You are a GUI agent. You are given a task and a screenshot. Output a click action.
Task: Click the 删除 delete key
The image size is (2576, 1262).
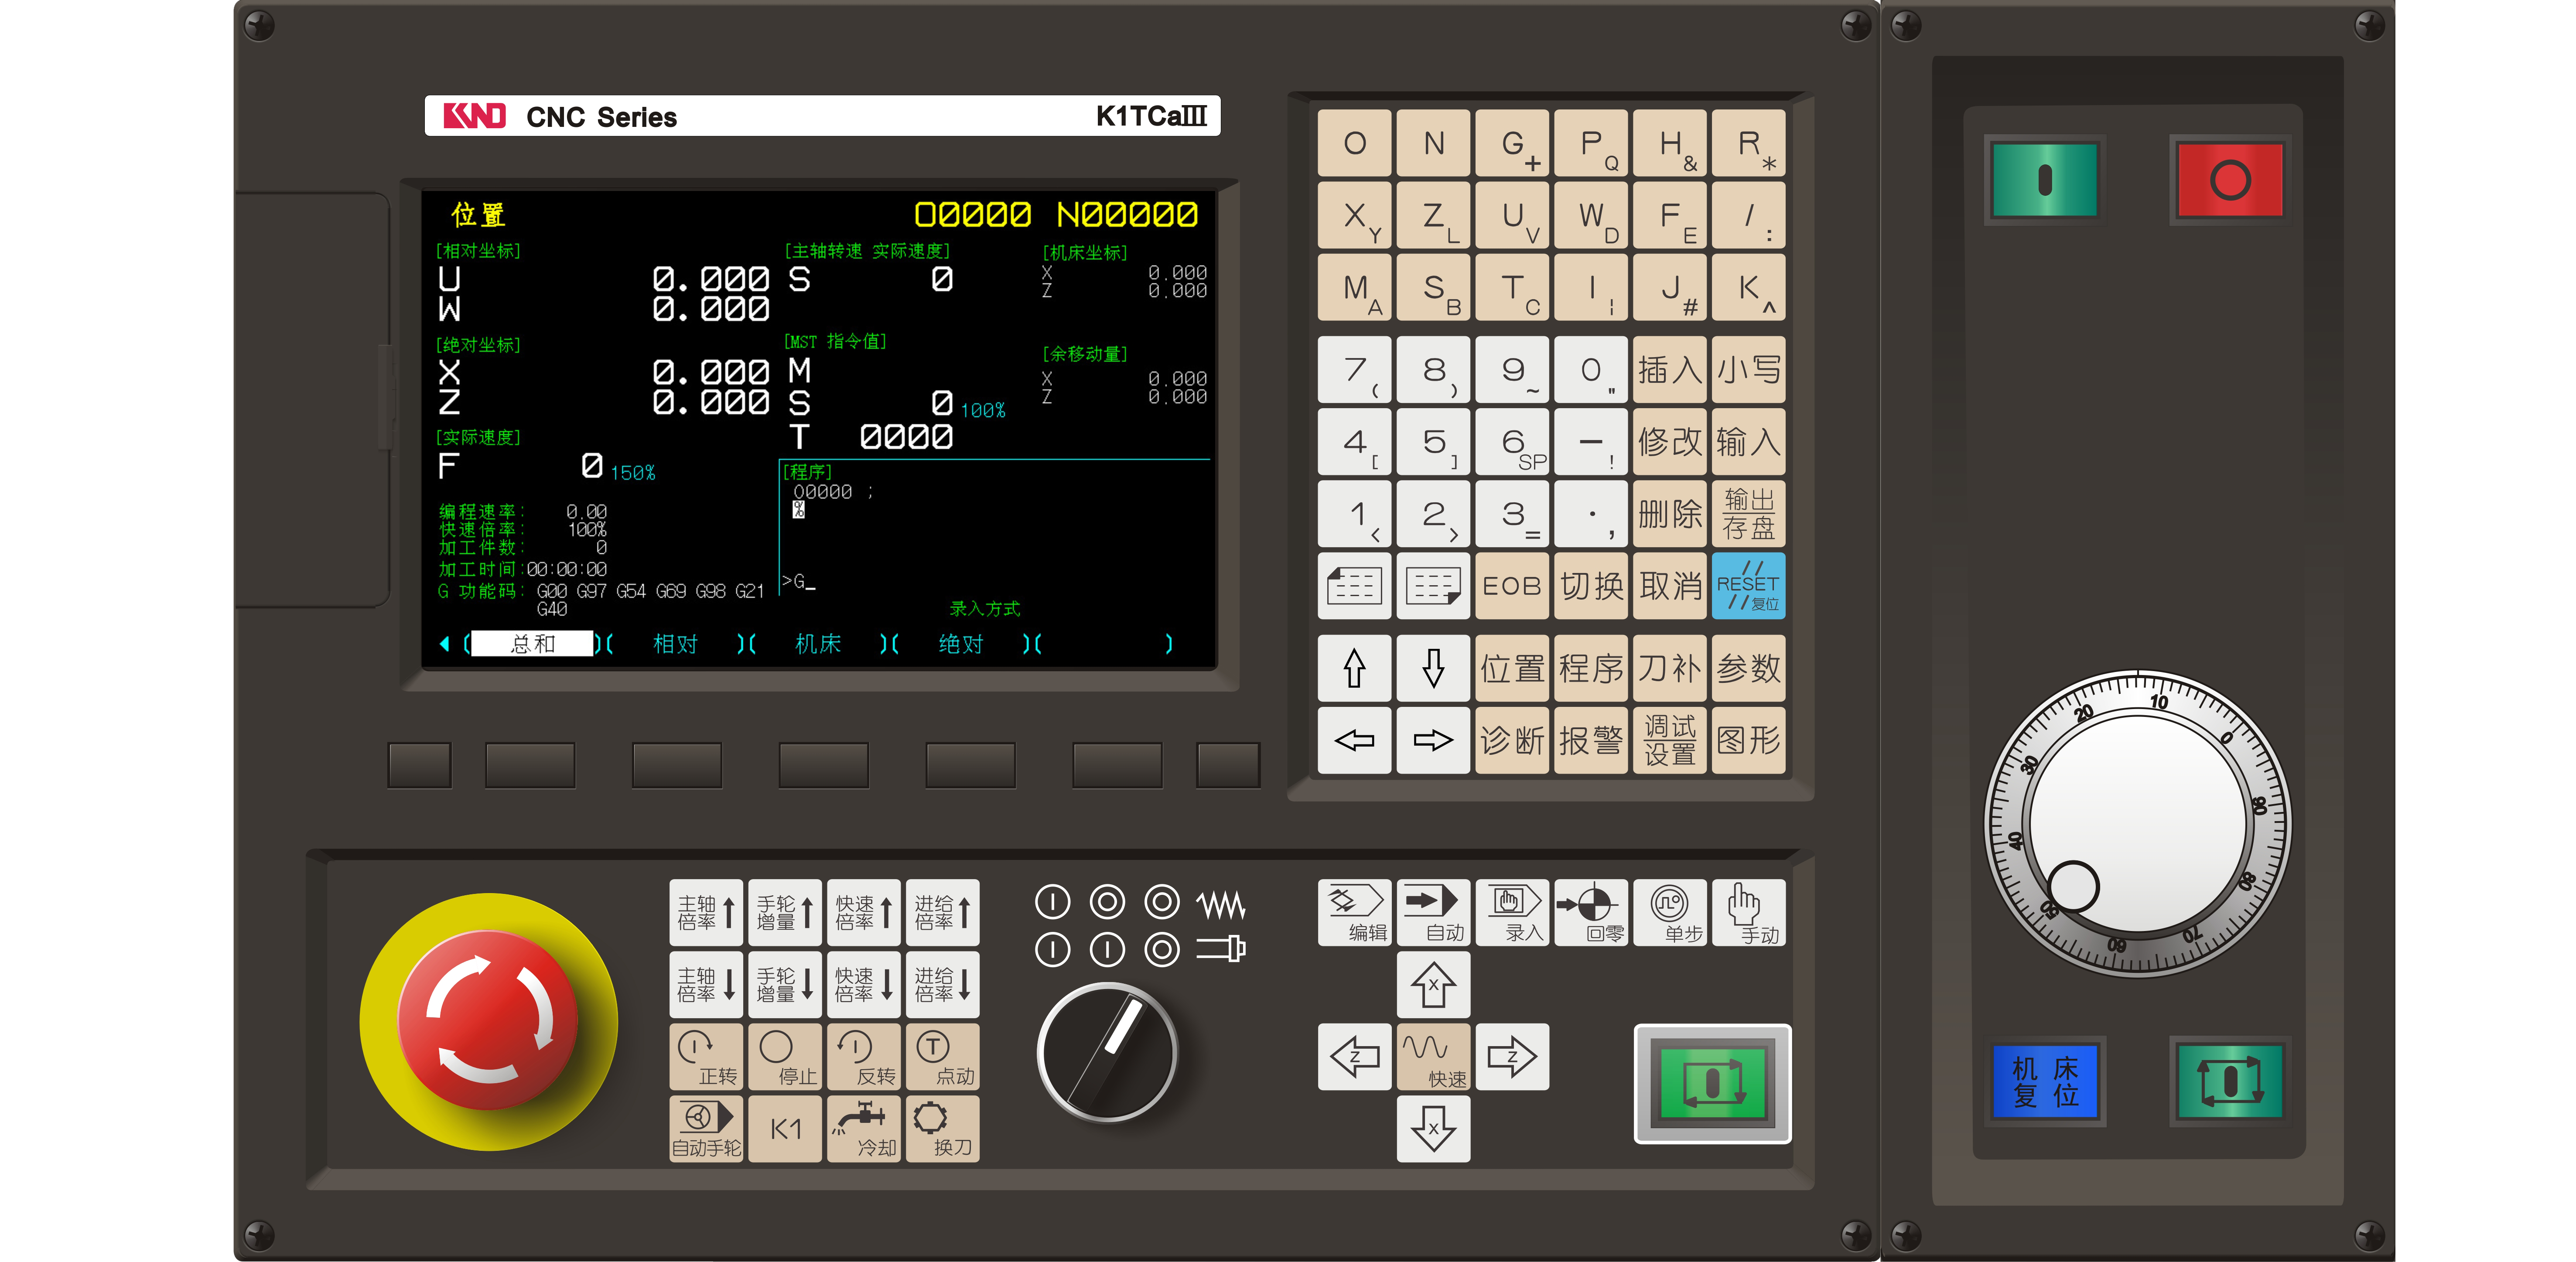click(1670, 514)
